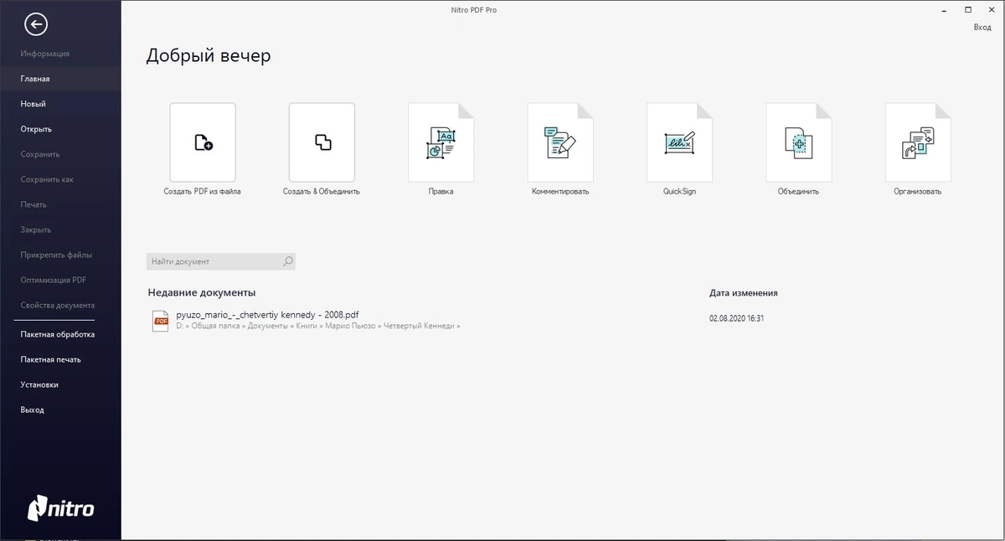The width and height of the screenshot is (1005, 541).
Task: Close the Nitro PDF Pro window
Action: click(990, 9)
